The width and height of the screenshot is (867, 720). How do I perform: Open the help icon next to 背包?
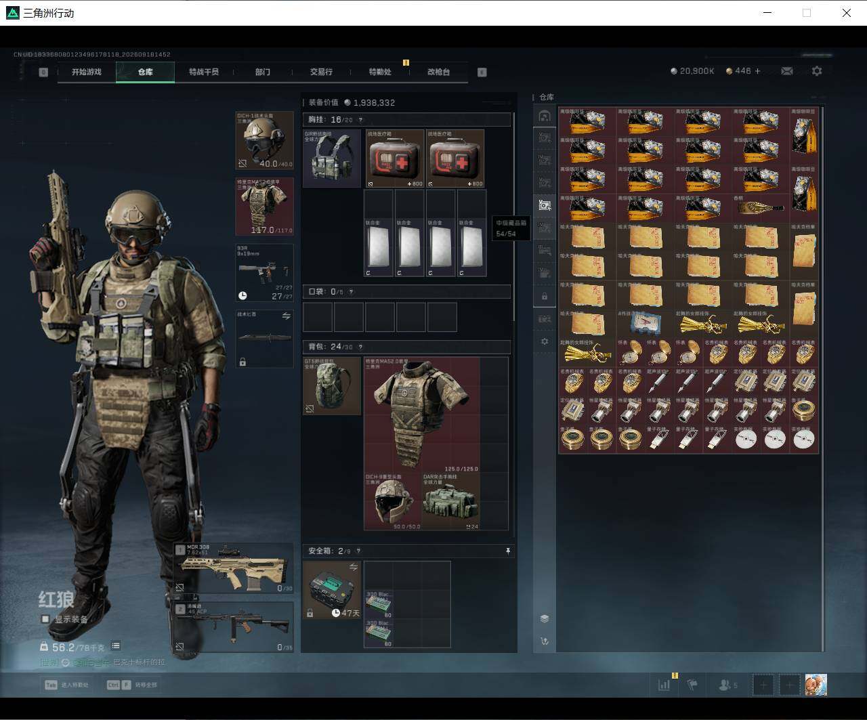pos(360,347)
